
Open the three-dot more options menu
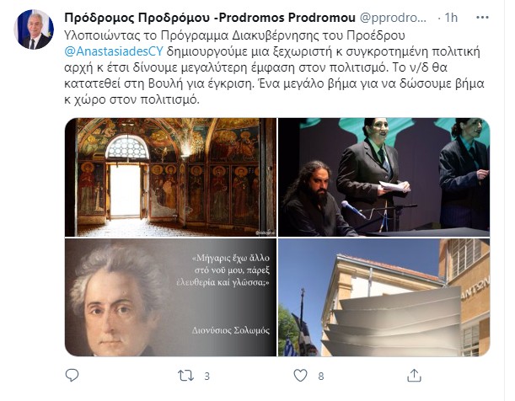click(x=482, y=18)
